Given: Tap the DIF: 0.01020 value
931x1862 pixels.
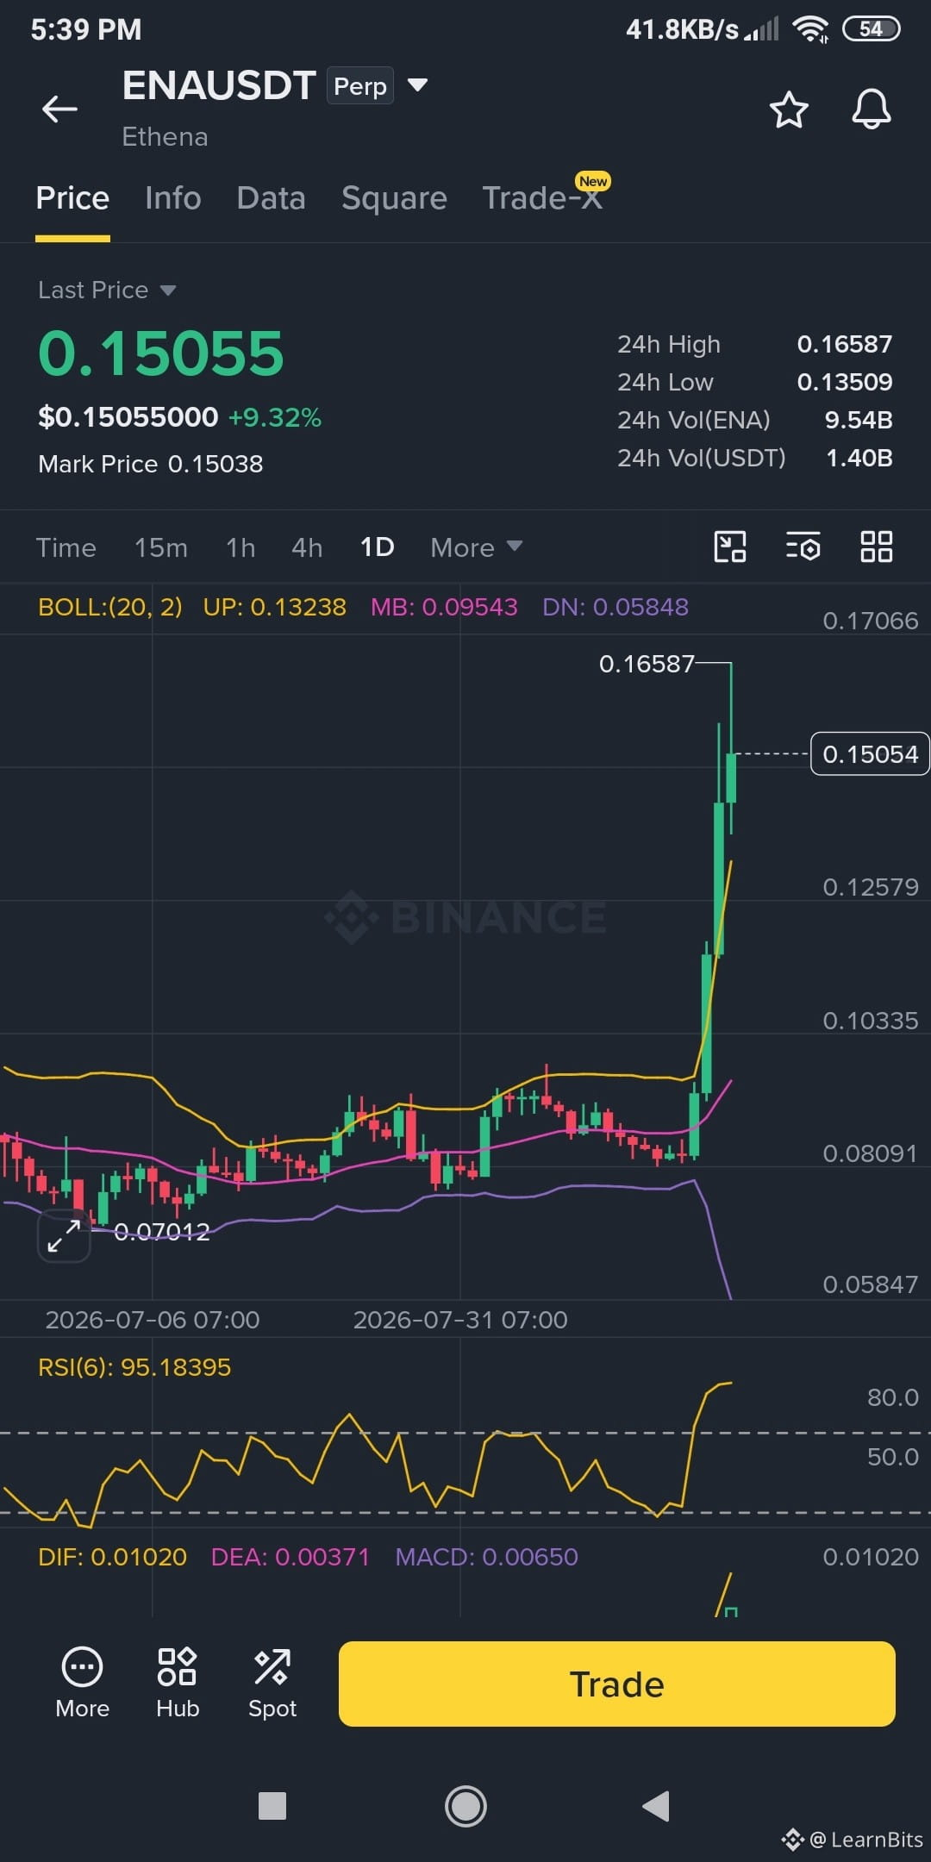Looking at the screenshot, I should pyautogui.click(x=112, y=1557).
